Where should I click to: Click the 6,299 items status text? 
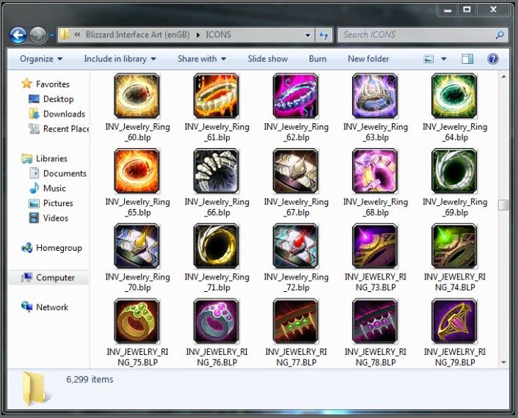(90, 379)
